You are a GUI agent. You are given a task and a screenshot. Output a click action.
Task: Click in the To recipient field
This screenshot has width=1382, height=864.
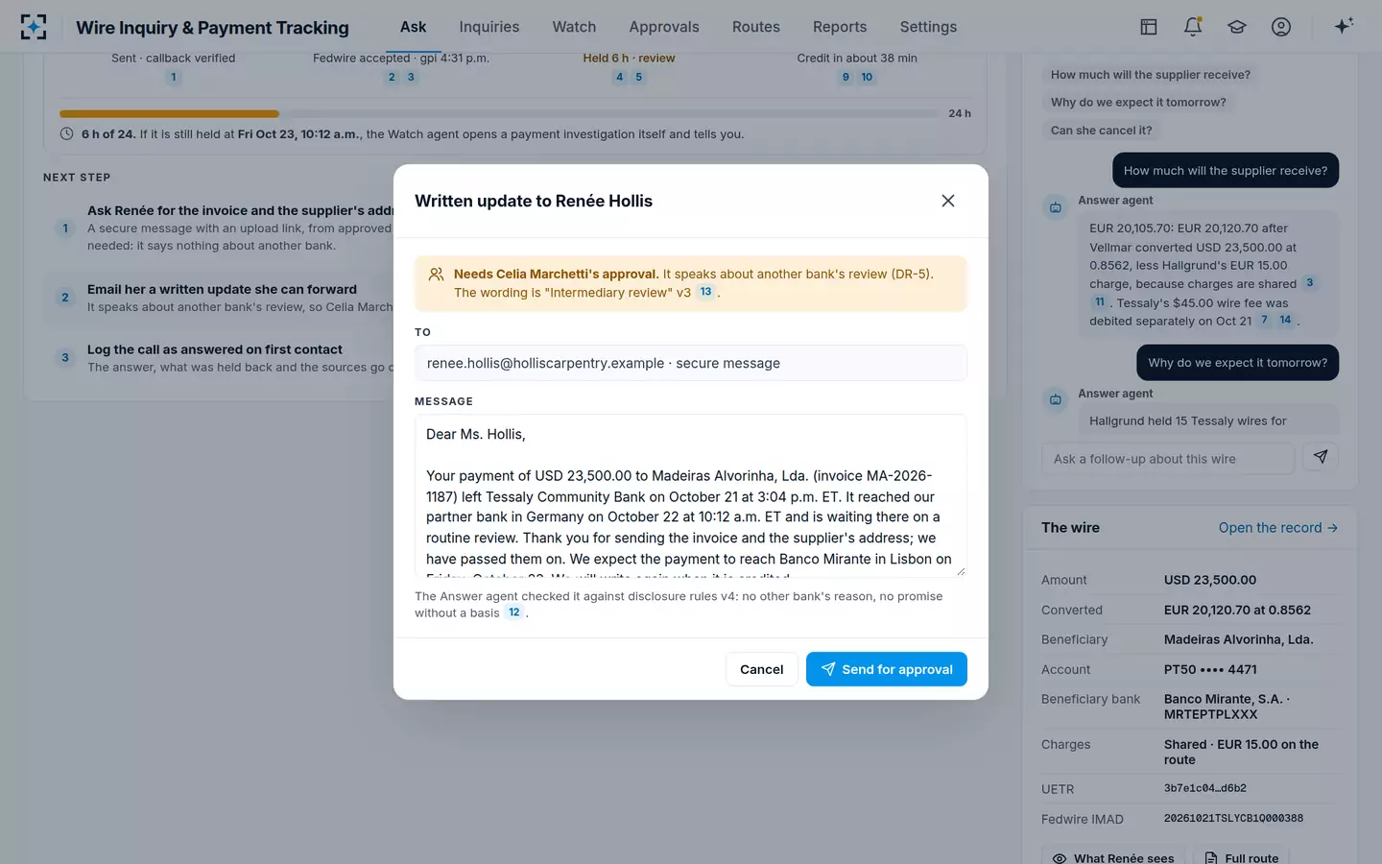tap(691, 363)
